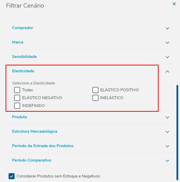Viewport: 180px width, 182px height.
Task: Expand the Estrutura Mercadológica chevron
Action: [167, 132]
